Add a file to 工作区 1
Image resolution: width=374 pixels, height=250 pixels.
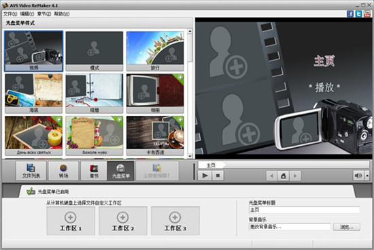pos(71,221)
